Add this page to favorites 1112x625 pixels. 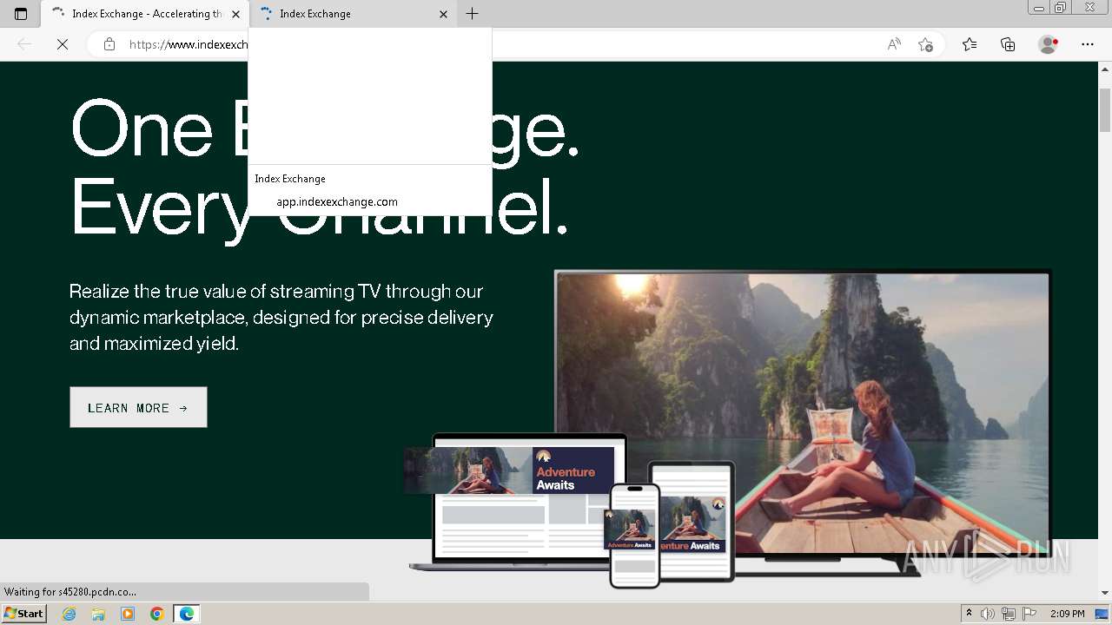(925, 44)
